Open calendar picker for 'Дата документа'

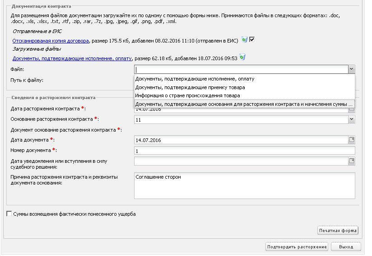click(352, 140)
